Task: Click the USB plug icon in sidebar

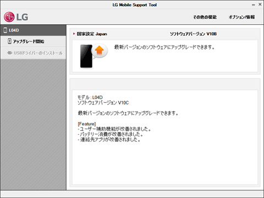Action: pyautogui.click(x=9, y=53)
